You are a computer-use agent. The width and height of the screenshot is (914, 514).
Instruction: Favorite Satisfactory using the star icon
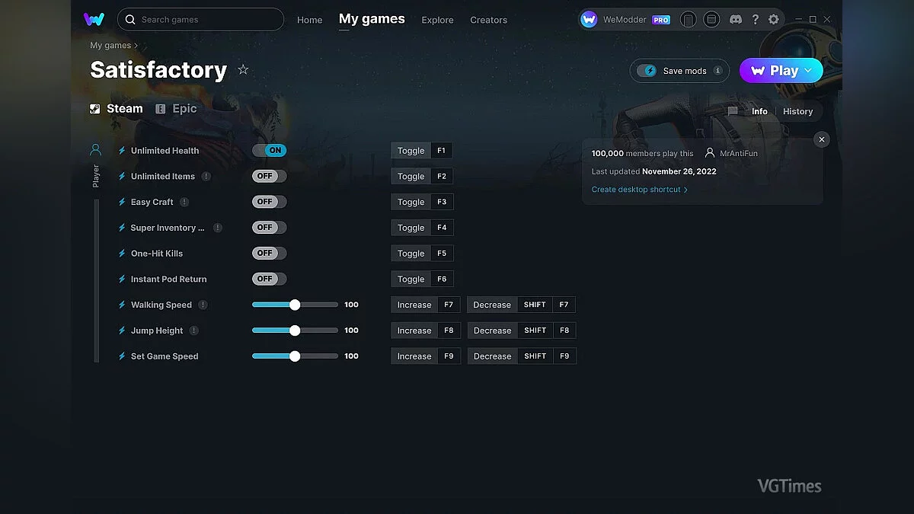(x=243, y=69)
